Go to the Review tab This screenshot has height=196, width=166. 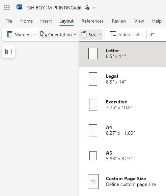pos(119,21)
